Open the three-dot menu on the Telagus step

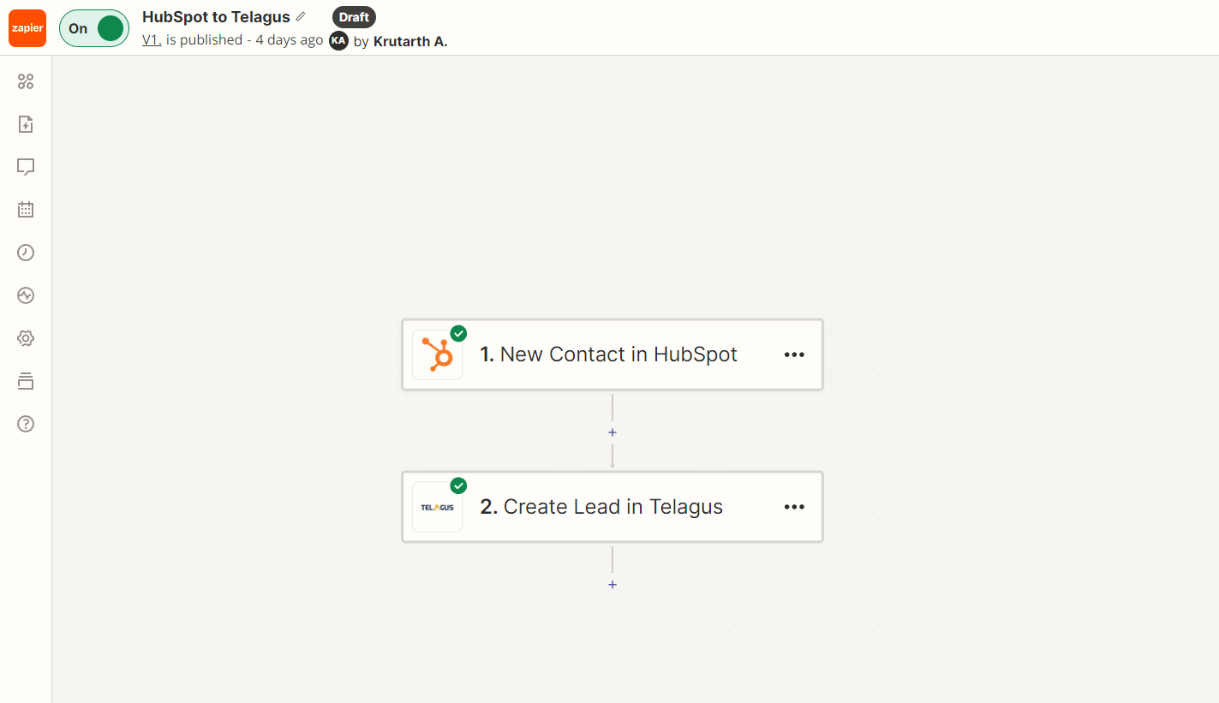(x=794, y=506)
